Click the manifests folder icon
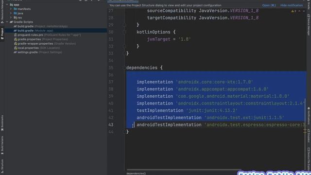This screenshot has height=175, width=311. coord(15,9)
